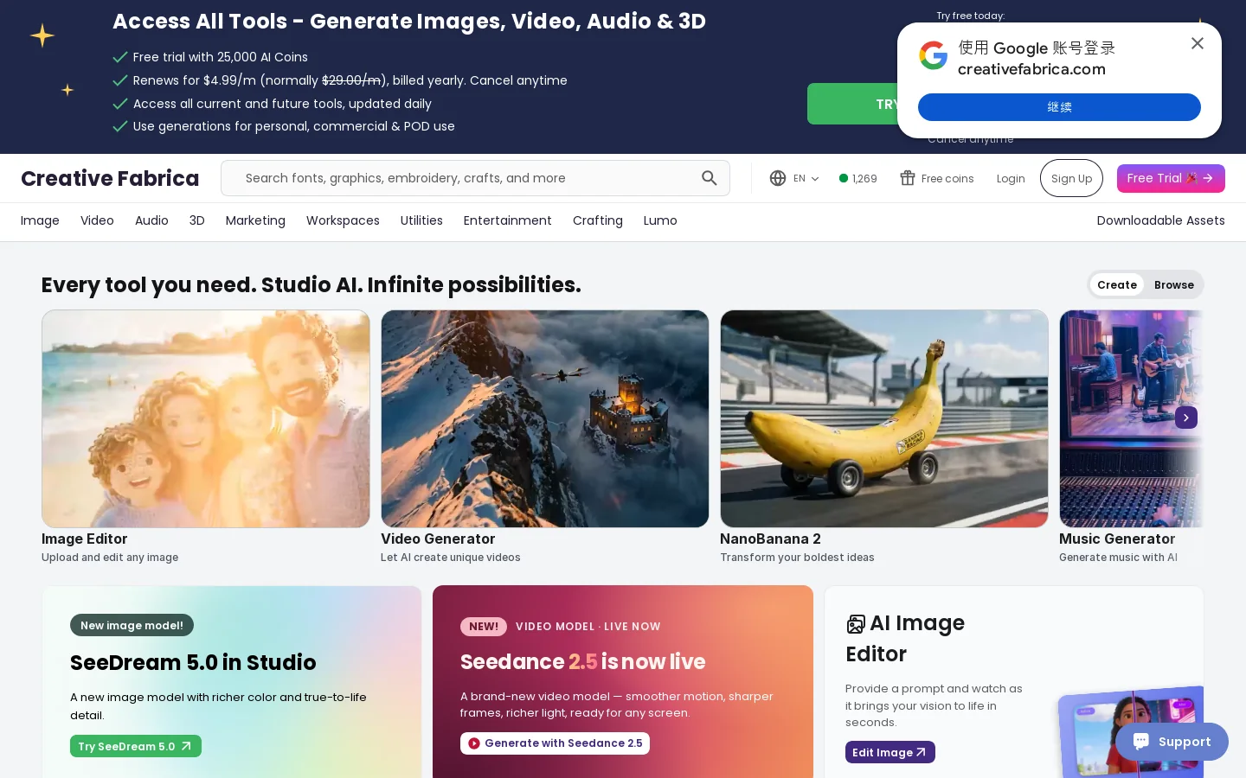Open the Crafting menu

(598, 220)
